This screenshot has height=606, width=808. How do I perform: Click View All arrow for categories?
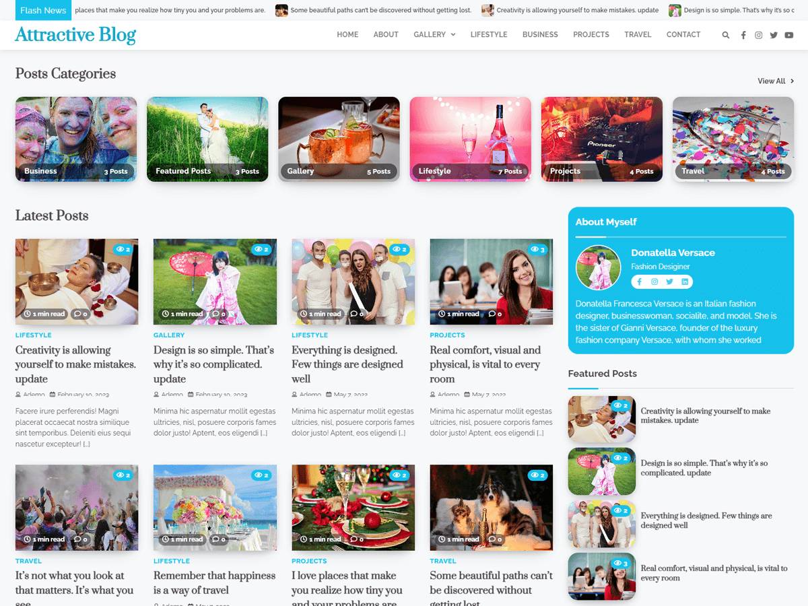coord(792,81)
